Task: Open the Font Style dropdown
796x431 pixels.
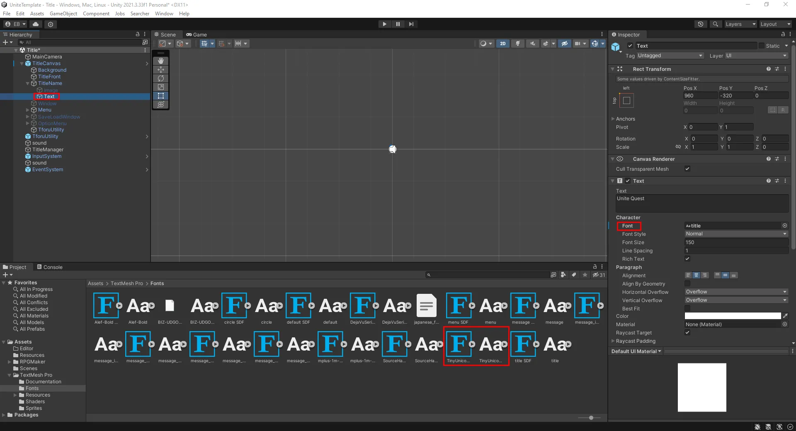Action: tap(736, 234)
